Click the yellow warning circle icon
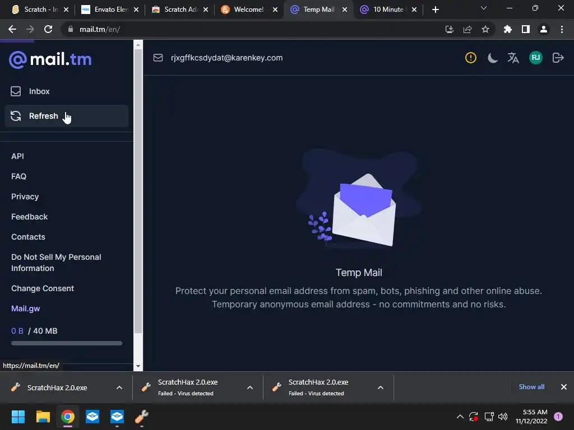 470,58
